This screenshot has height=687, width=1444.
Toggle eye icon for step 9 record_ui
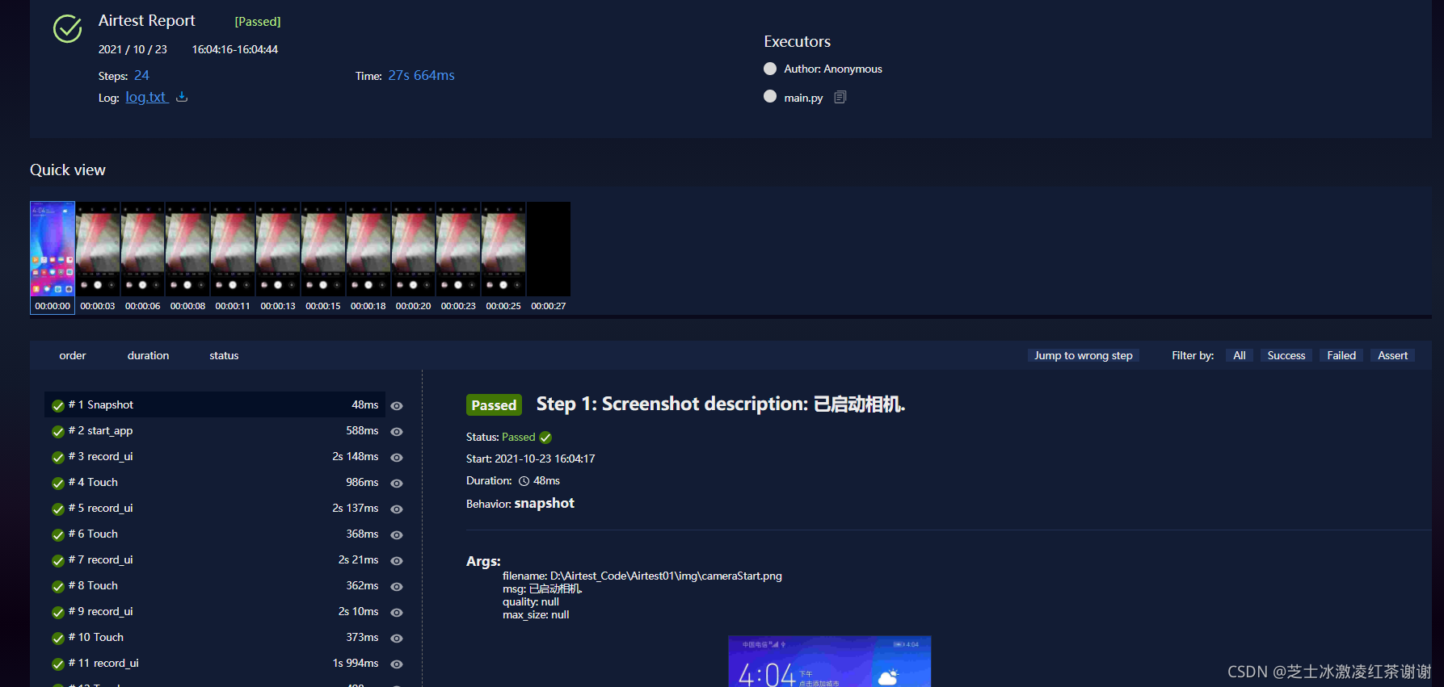[x=397, y=613]
